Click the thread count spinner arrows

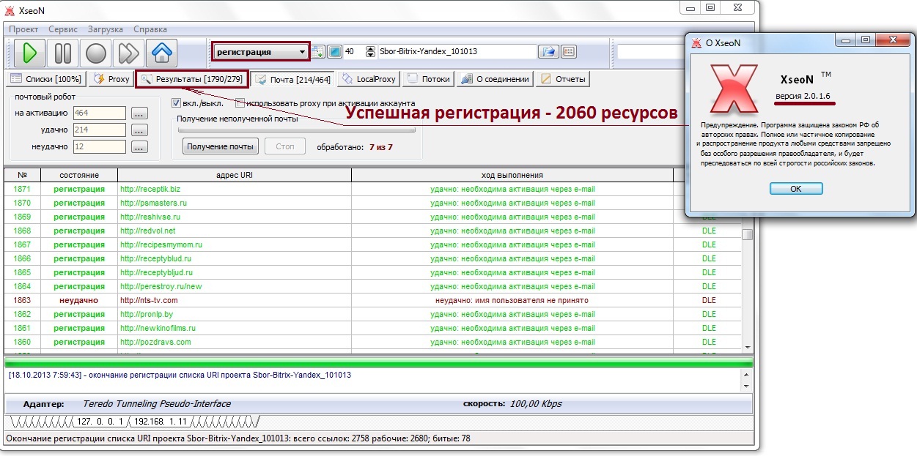(x=370, y=52)
